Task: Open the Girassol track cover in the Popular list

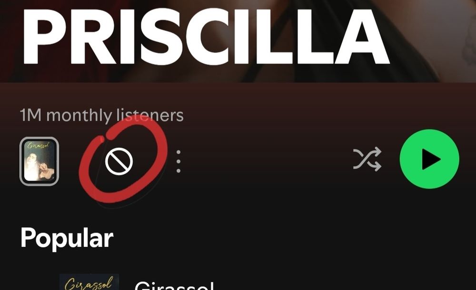Action: click(89, 282)
